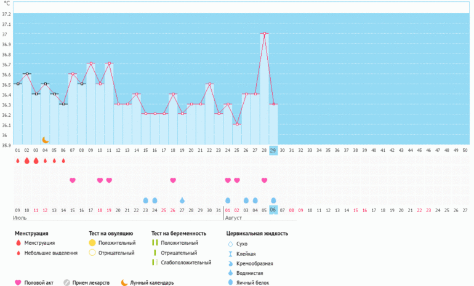Viewport: 474px width, 286px height.
Task: Click the pink heart icon on cycle day 18
Action: [173, 180]
